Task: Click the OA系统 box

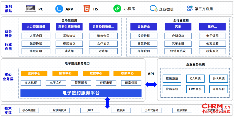Action: 195,78
